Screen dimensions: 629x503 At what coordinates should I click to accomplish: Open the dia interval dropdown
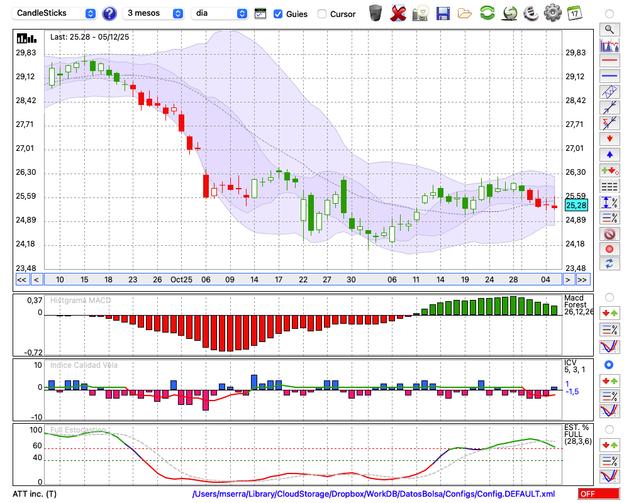click(220, 13)
